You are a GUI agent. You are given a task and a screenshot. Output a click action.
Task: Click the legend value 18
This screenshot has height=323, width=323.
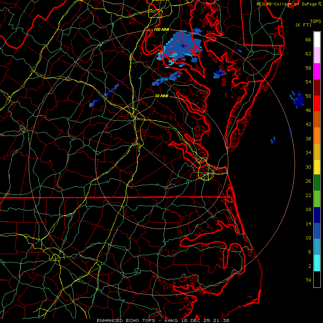(x=308, y=210)
